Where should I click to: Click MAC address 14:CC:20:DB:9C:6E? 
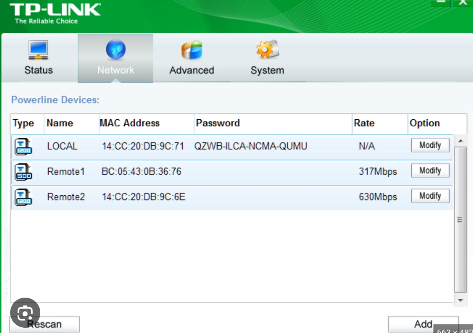[x=143, y=197]
